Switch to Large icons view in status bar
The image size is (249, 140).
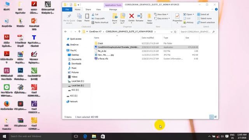[x=216, y=117]
